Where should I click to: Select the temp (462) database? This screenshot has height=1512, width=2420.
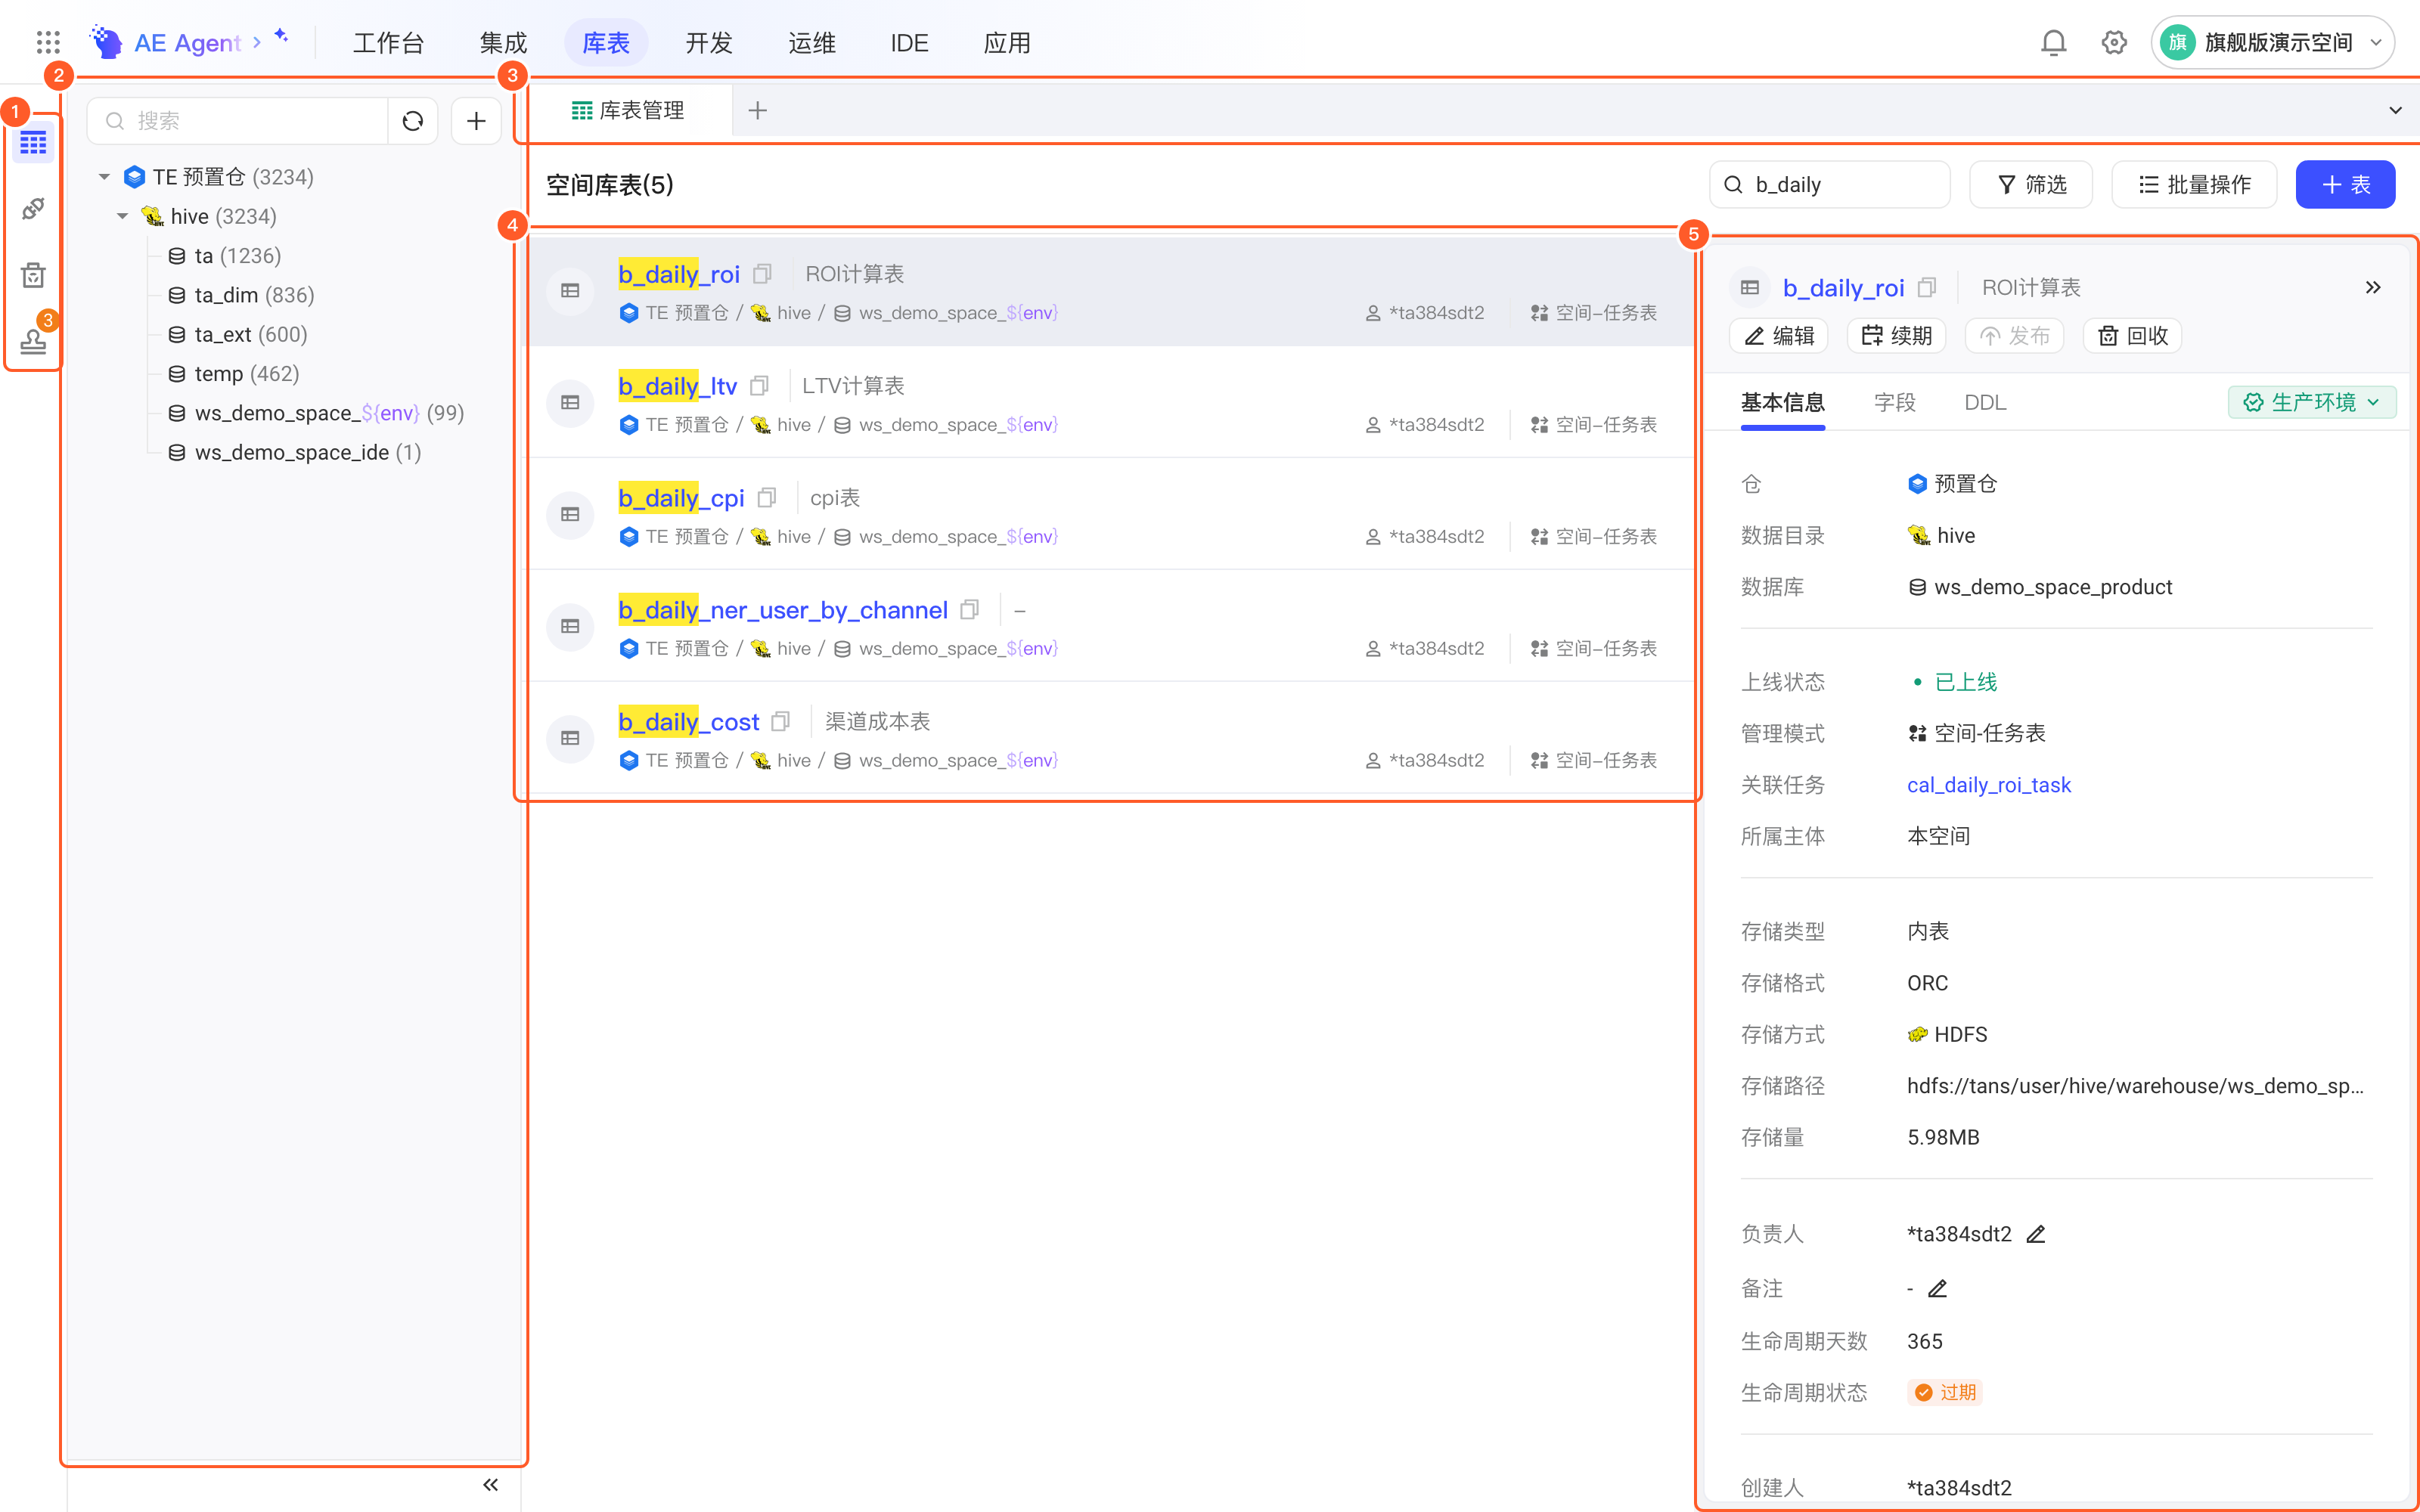click(x=234, y=373)
